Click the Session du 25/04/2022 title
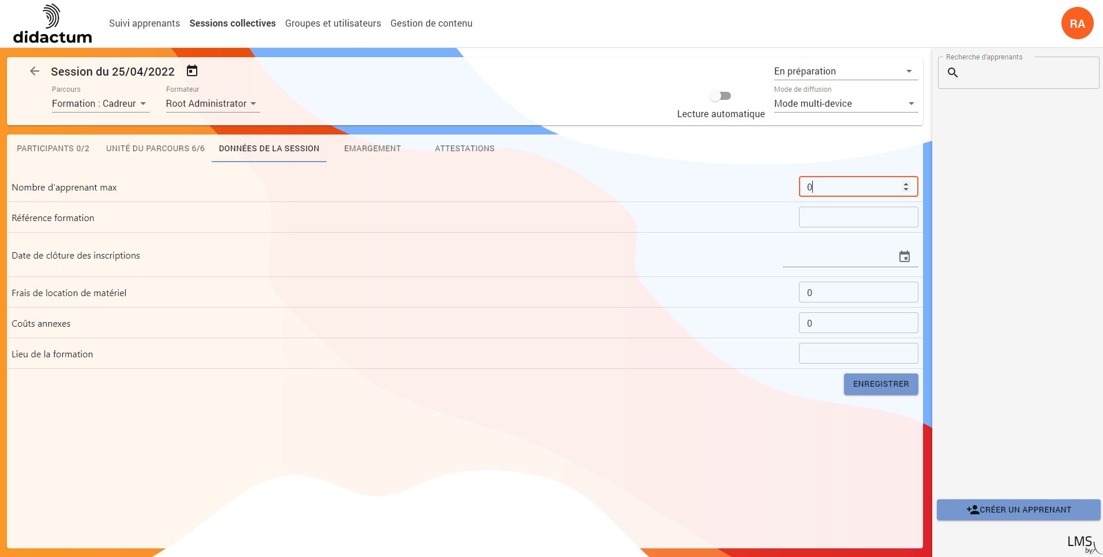Screen dimensions: 1103x557 point(112,72)
